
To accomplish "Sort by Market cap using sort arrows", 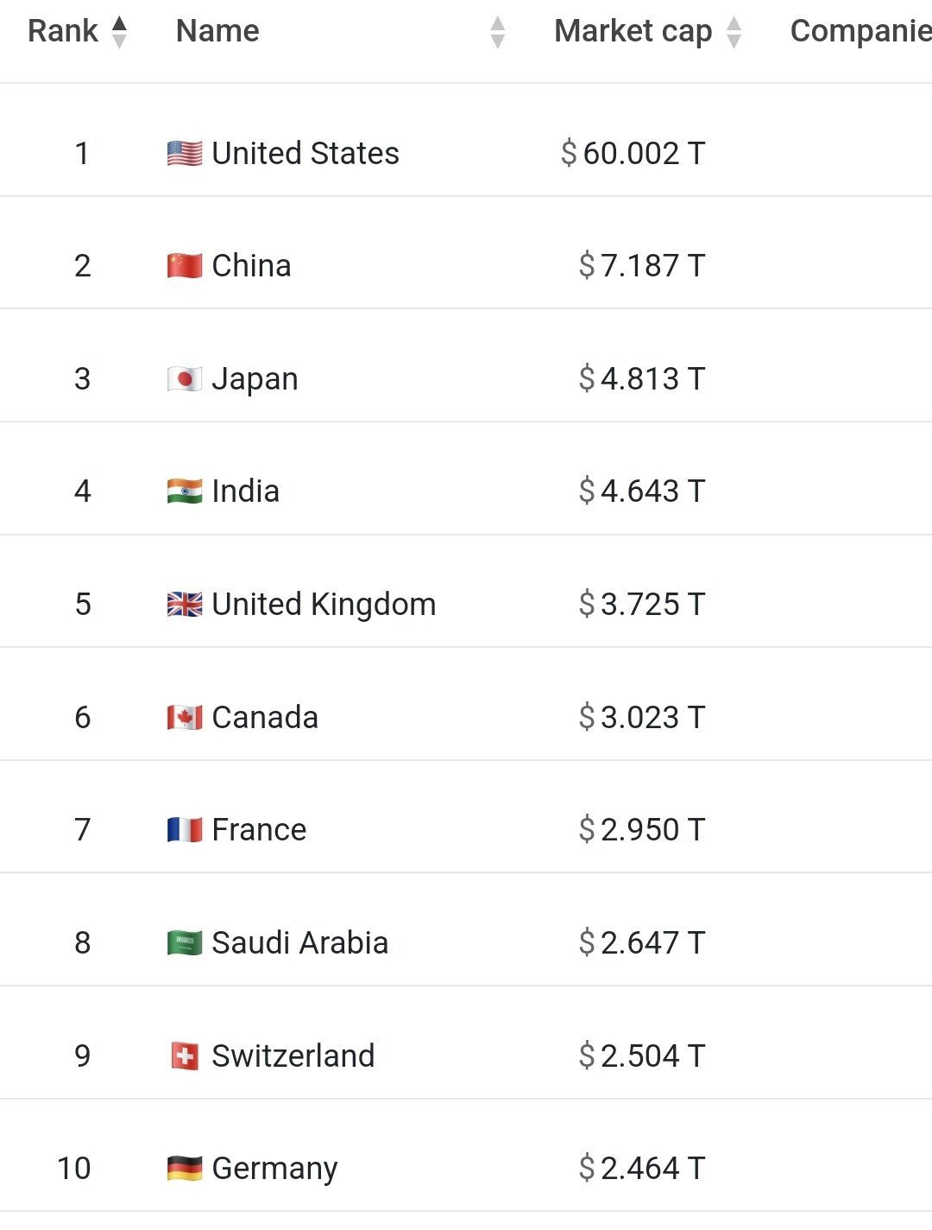I will coord(734,32).
